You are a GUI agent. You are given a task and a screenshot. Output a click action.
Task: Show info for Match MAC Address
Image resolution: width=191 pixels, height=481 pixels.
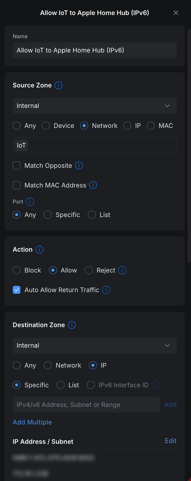tap(93, 185)
